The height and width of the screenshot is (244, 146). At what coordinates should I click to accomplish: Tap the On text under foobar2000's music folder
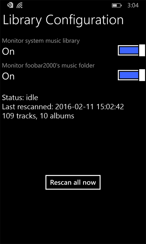point(8,76)
